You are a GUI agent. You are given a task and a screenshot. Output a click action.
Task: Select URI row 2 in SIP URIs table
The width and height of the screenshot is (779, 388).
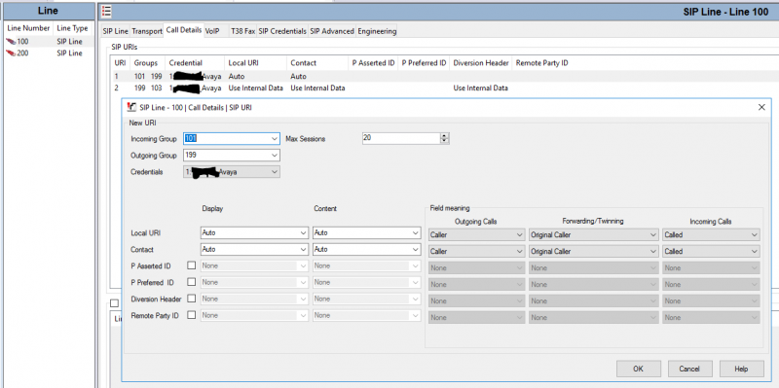pyautogui.click(x=444, y=88)
